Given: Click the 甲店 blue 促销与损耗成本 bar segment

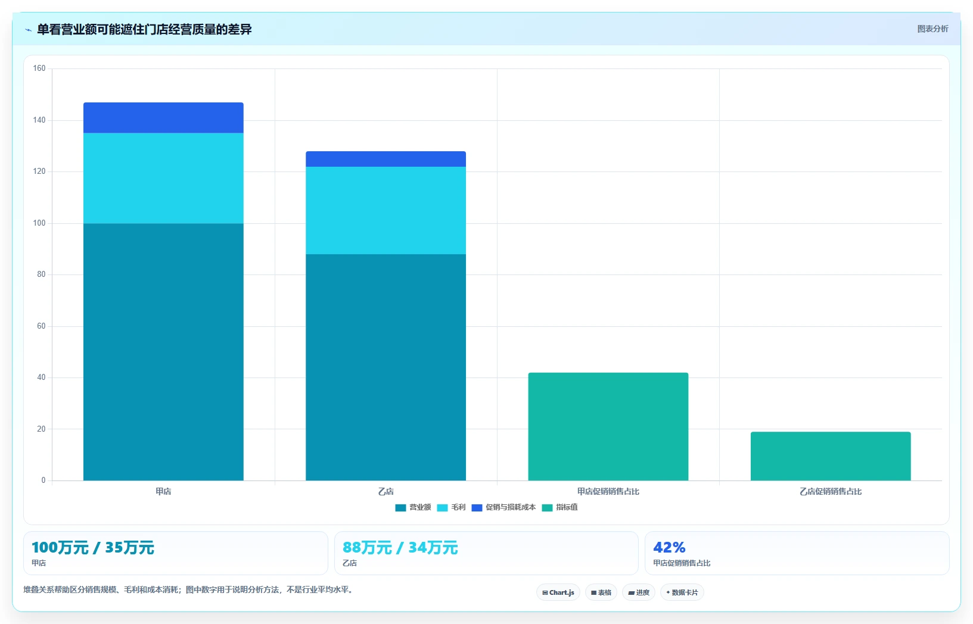Looking at the screenshot, I should 163,118.
